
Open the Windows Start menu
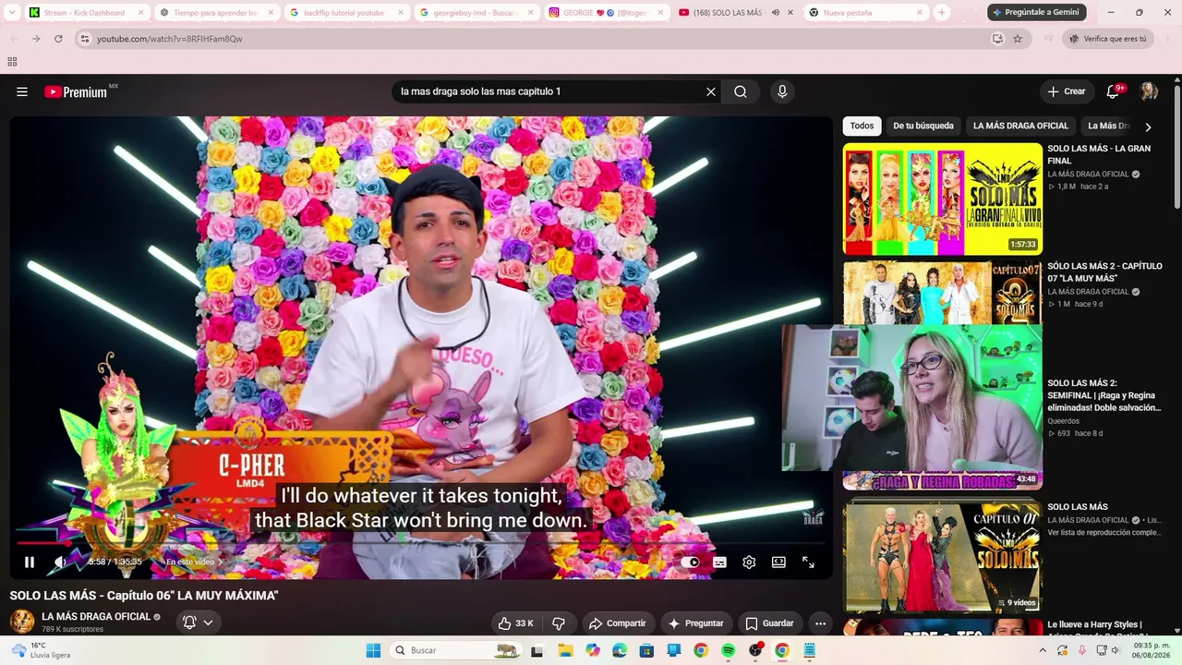(373, 650)
